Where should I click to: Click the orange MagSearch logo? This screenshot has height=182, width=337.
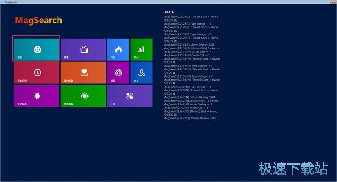[x=38, y=20]
